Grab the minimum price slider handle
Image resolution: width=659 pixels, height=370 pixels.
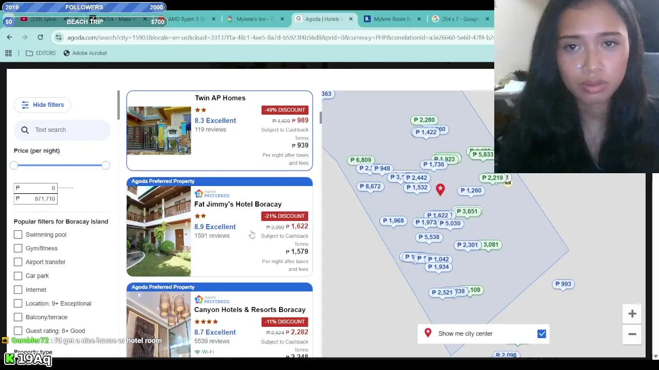[x=14, y=165]
